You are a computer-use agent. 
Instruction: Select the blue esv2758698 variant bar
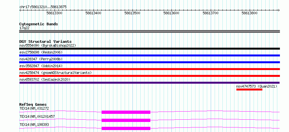coord(149,55)
